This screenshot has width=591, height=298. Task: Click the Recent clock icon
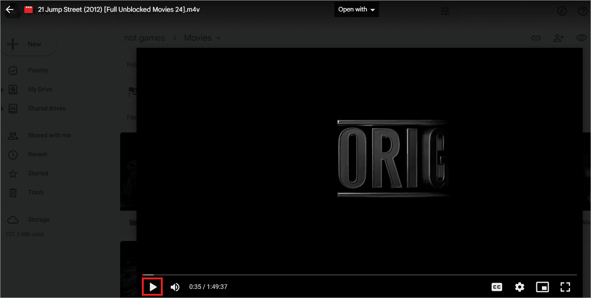pyautogui.click(x=13, y=155)
